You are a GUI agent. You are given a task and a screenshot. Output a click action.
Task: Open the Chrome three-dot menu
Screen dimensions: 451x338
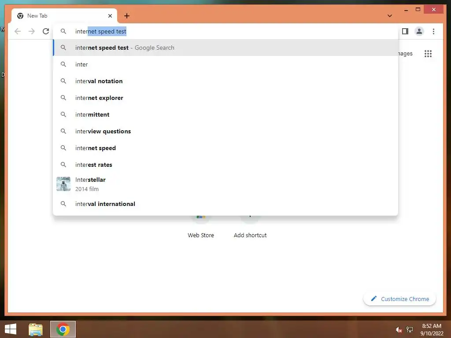[433, 31]
